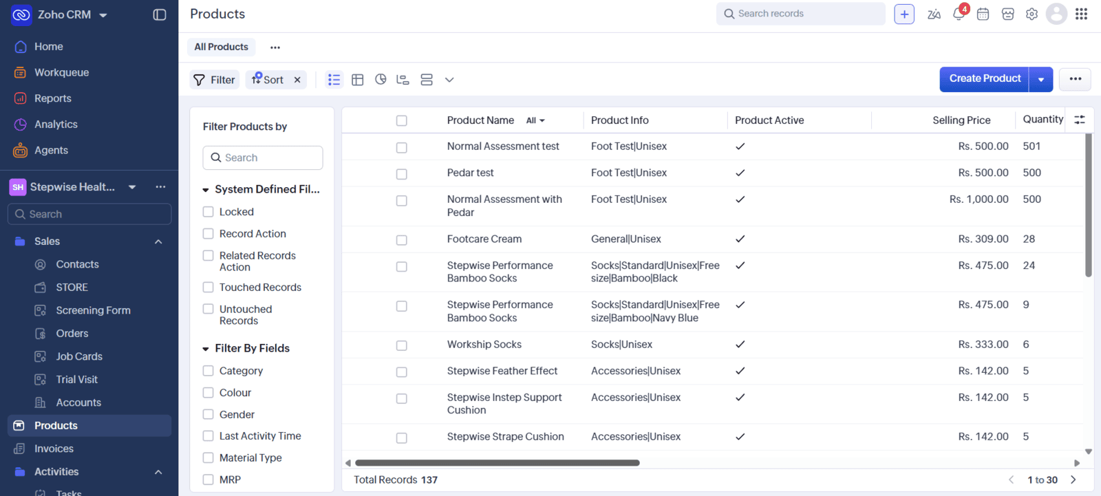Viewport: 1101px width, 496px height.
Task: Switch to chart view icon
Action: tap(381, 80)
